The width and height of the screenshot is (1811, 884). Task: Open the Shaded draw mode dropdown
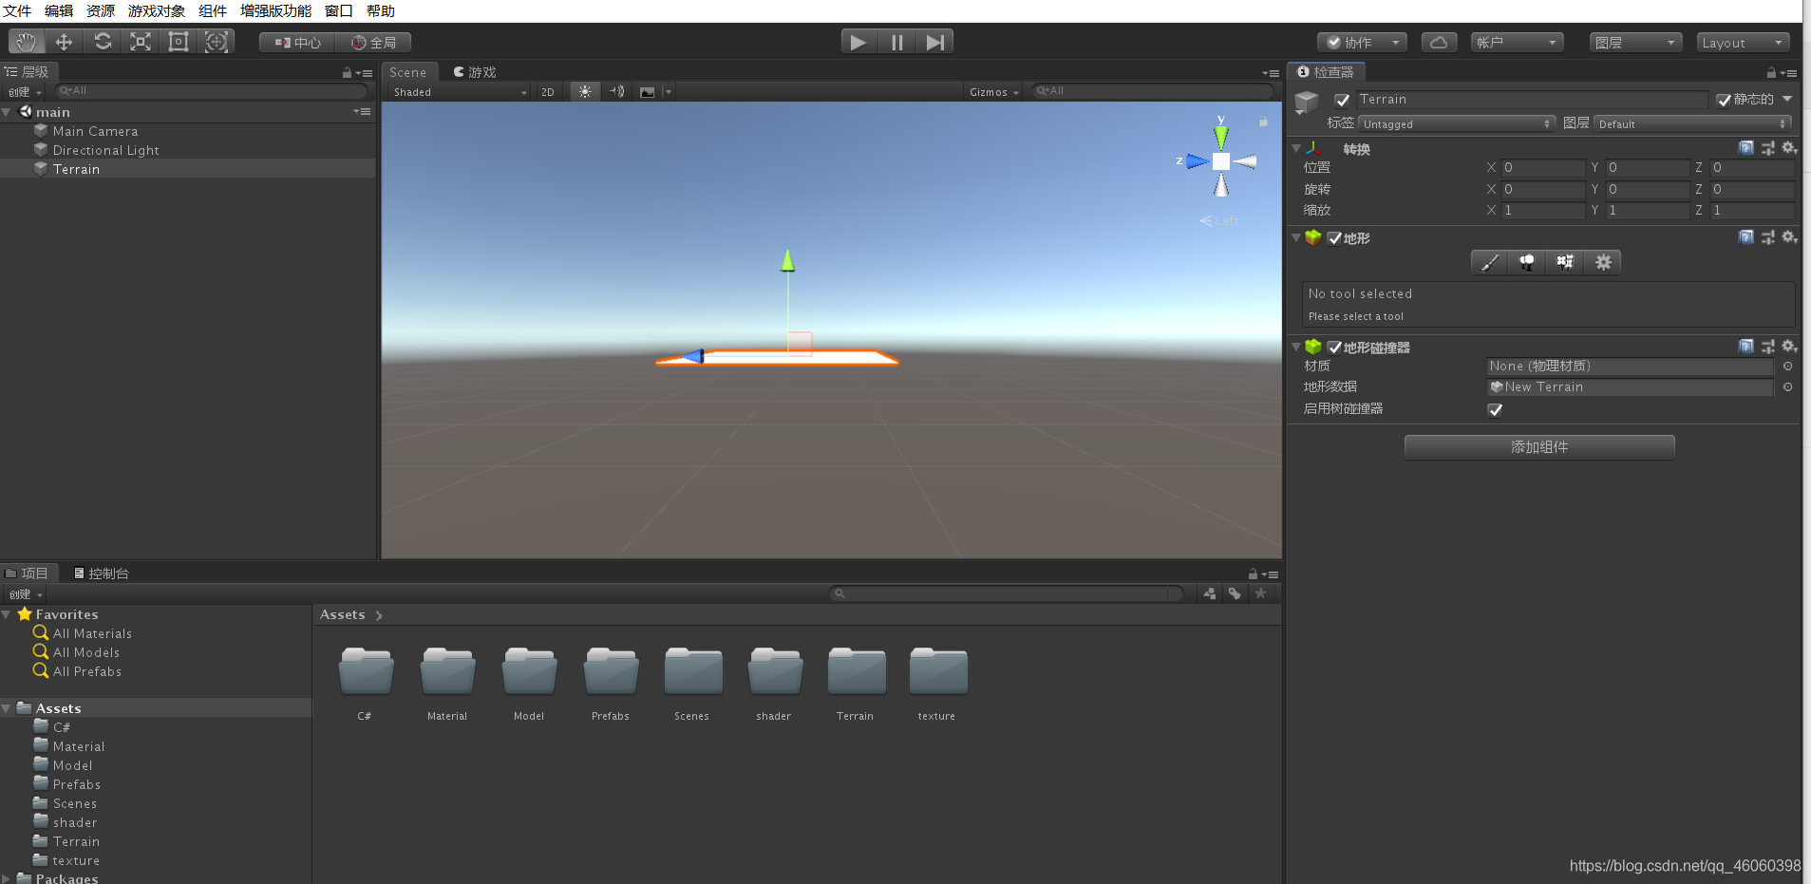click(459, 92)
